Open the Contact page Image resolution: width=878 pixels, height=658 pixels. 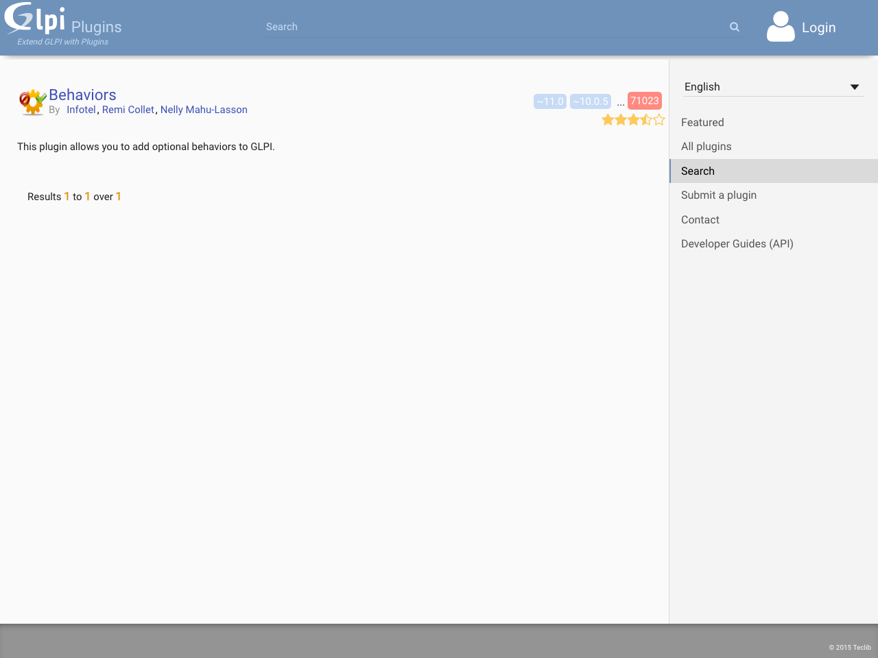tap(700, 219)
